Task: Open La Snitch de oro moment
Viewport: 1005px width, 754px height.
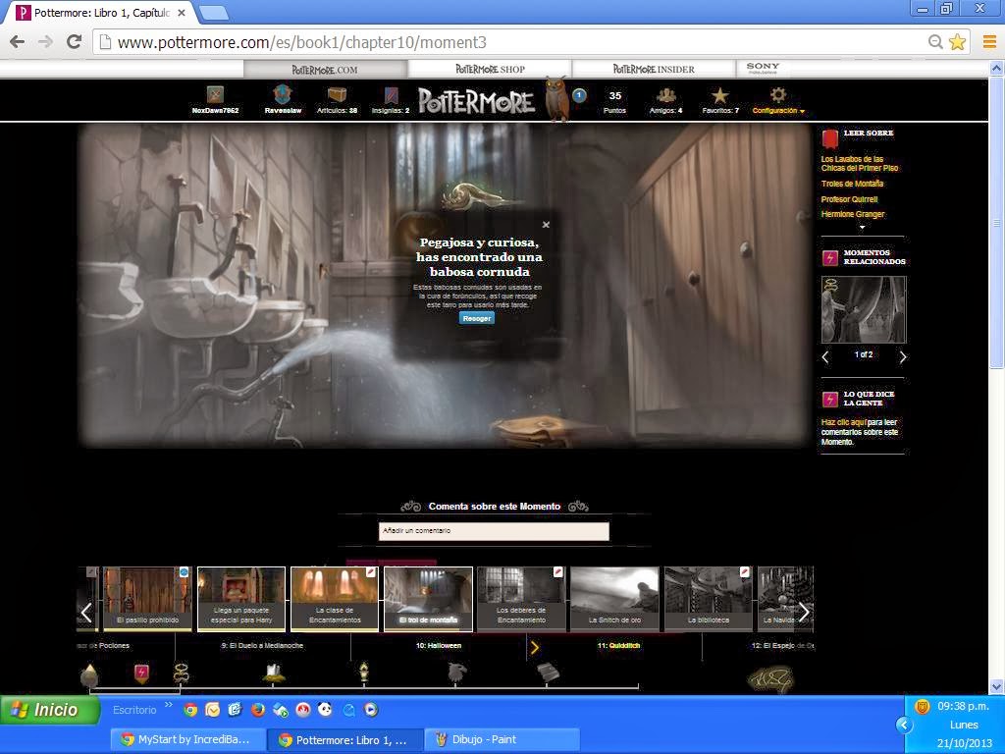Action: coord(614,599)
